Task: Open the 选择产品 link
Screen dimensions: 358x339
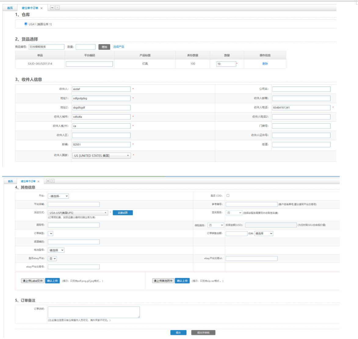Action: tap(119, 47)
